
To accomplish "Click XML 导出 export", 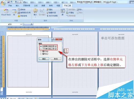I will (80, 13).
